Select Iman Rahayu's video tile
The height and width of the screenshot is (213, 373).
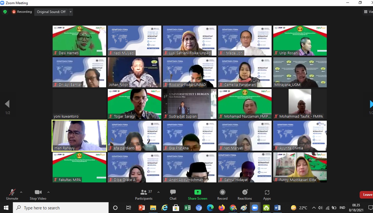[79, 136]
